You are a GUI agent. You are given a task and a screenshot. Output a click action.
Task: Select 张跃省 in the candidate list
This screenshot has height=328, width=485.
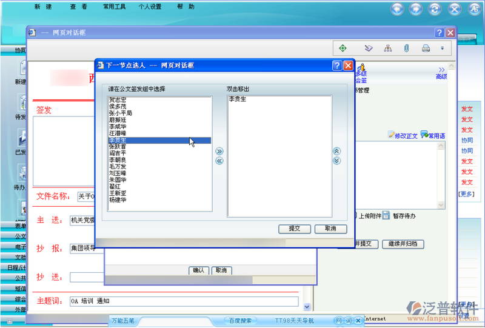point(159,147)
